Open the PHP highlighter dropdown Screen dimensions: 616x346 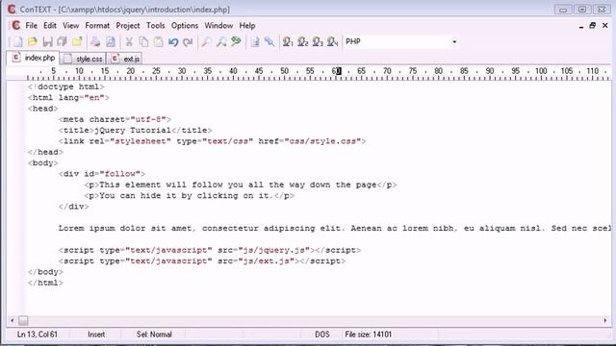[x=454, y=41]
